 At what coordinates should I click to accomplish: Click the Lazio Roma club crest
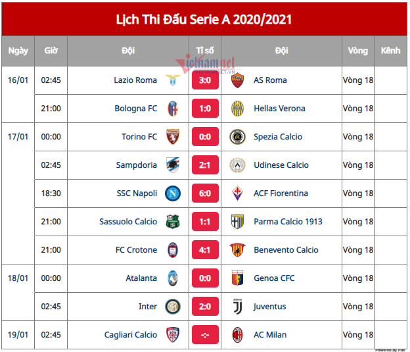(173, 80)
